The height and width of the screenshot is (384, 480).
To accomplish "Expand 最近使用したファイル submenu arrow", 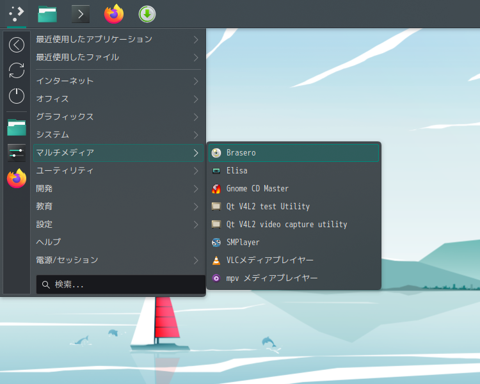I will point(196,57).
